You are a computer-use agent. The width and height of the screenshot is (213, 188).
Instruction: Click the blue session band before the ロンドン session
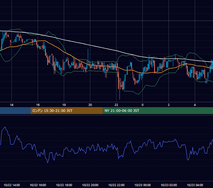[15, 111]
